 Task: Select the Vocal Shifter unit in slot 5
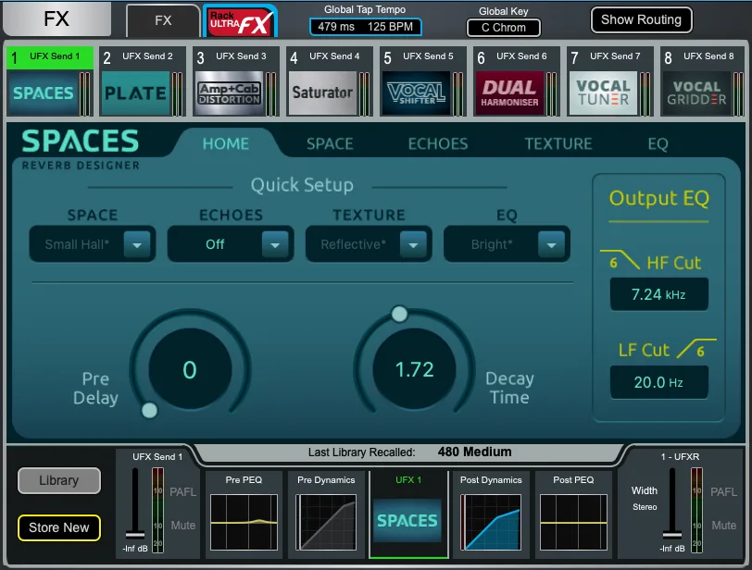point(417,93)
